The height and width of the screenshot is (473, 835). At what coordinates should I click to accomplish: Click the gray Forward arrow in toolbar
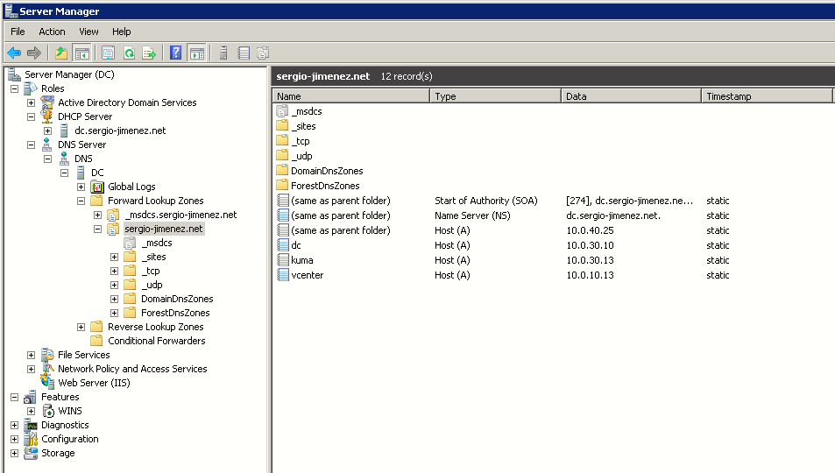pyautogui.click(x=34, y=53)
